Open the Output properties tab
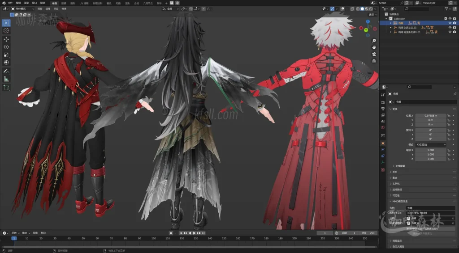 [x=383, y=109]
